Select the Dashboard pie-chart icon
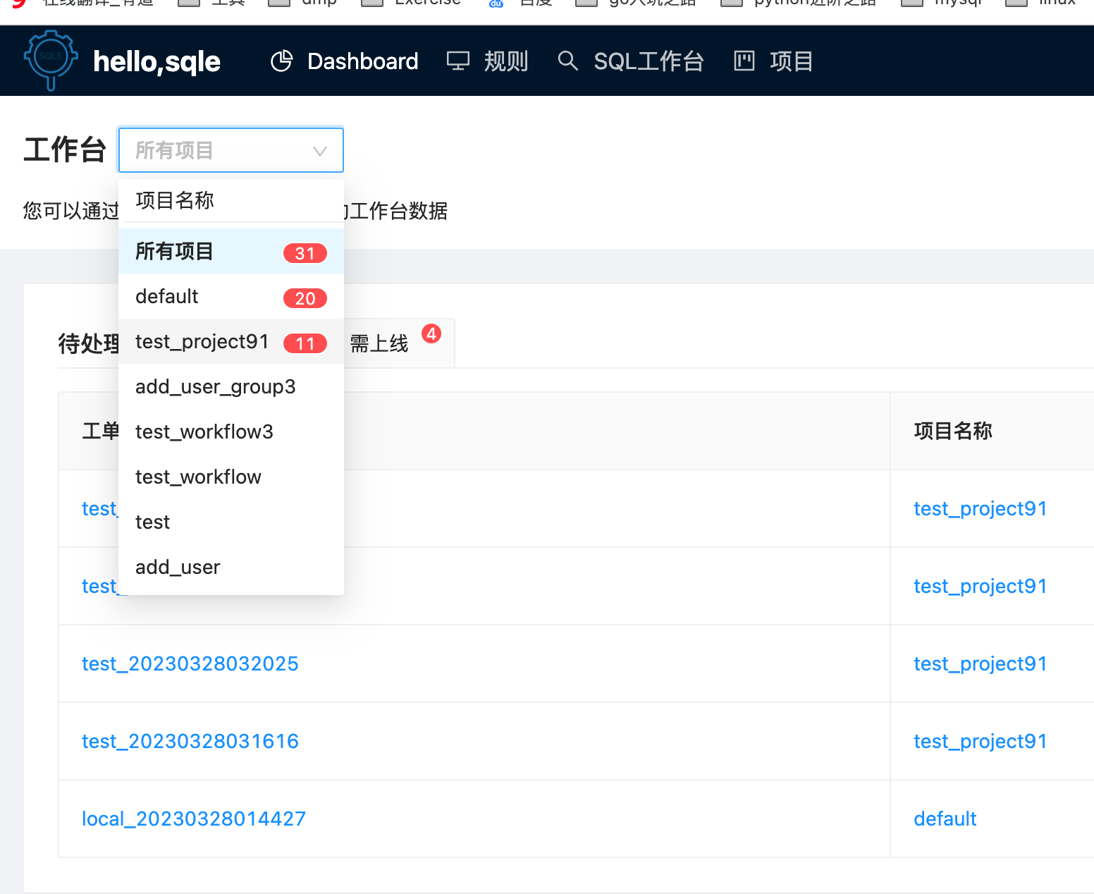 pos(281,61)
